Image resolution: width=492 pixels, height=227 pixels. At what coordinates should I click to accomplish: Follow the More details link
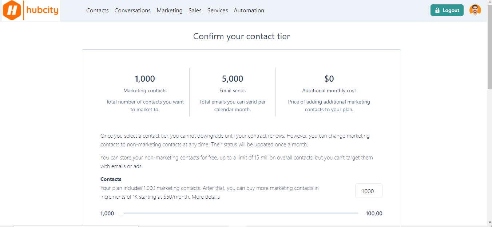[x=206, y=197]
